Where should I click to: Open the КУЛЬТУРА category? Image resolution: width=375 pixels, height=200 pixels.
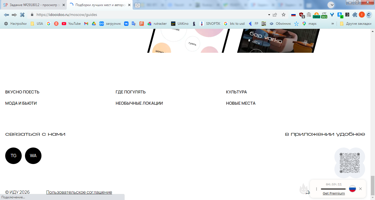[x=236, y=92]
